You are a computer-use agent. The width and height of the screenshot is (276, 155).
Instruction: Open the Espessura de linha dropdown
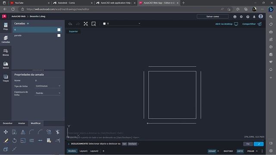click(x=48, y=93)
